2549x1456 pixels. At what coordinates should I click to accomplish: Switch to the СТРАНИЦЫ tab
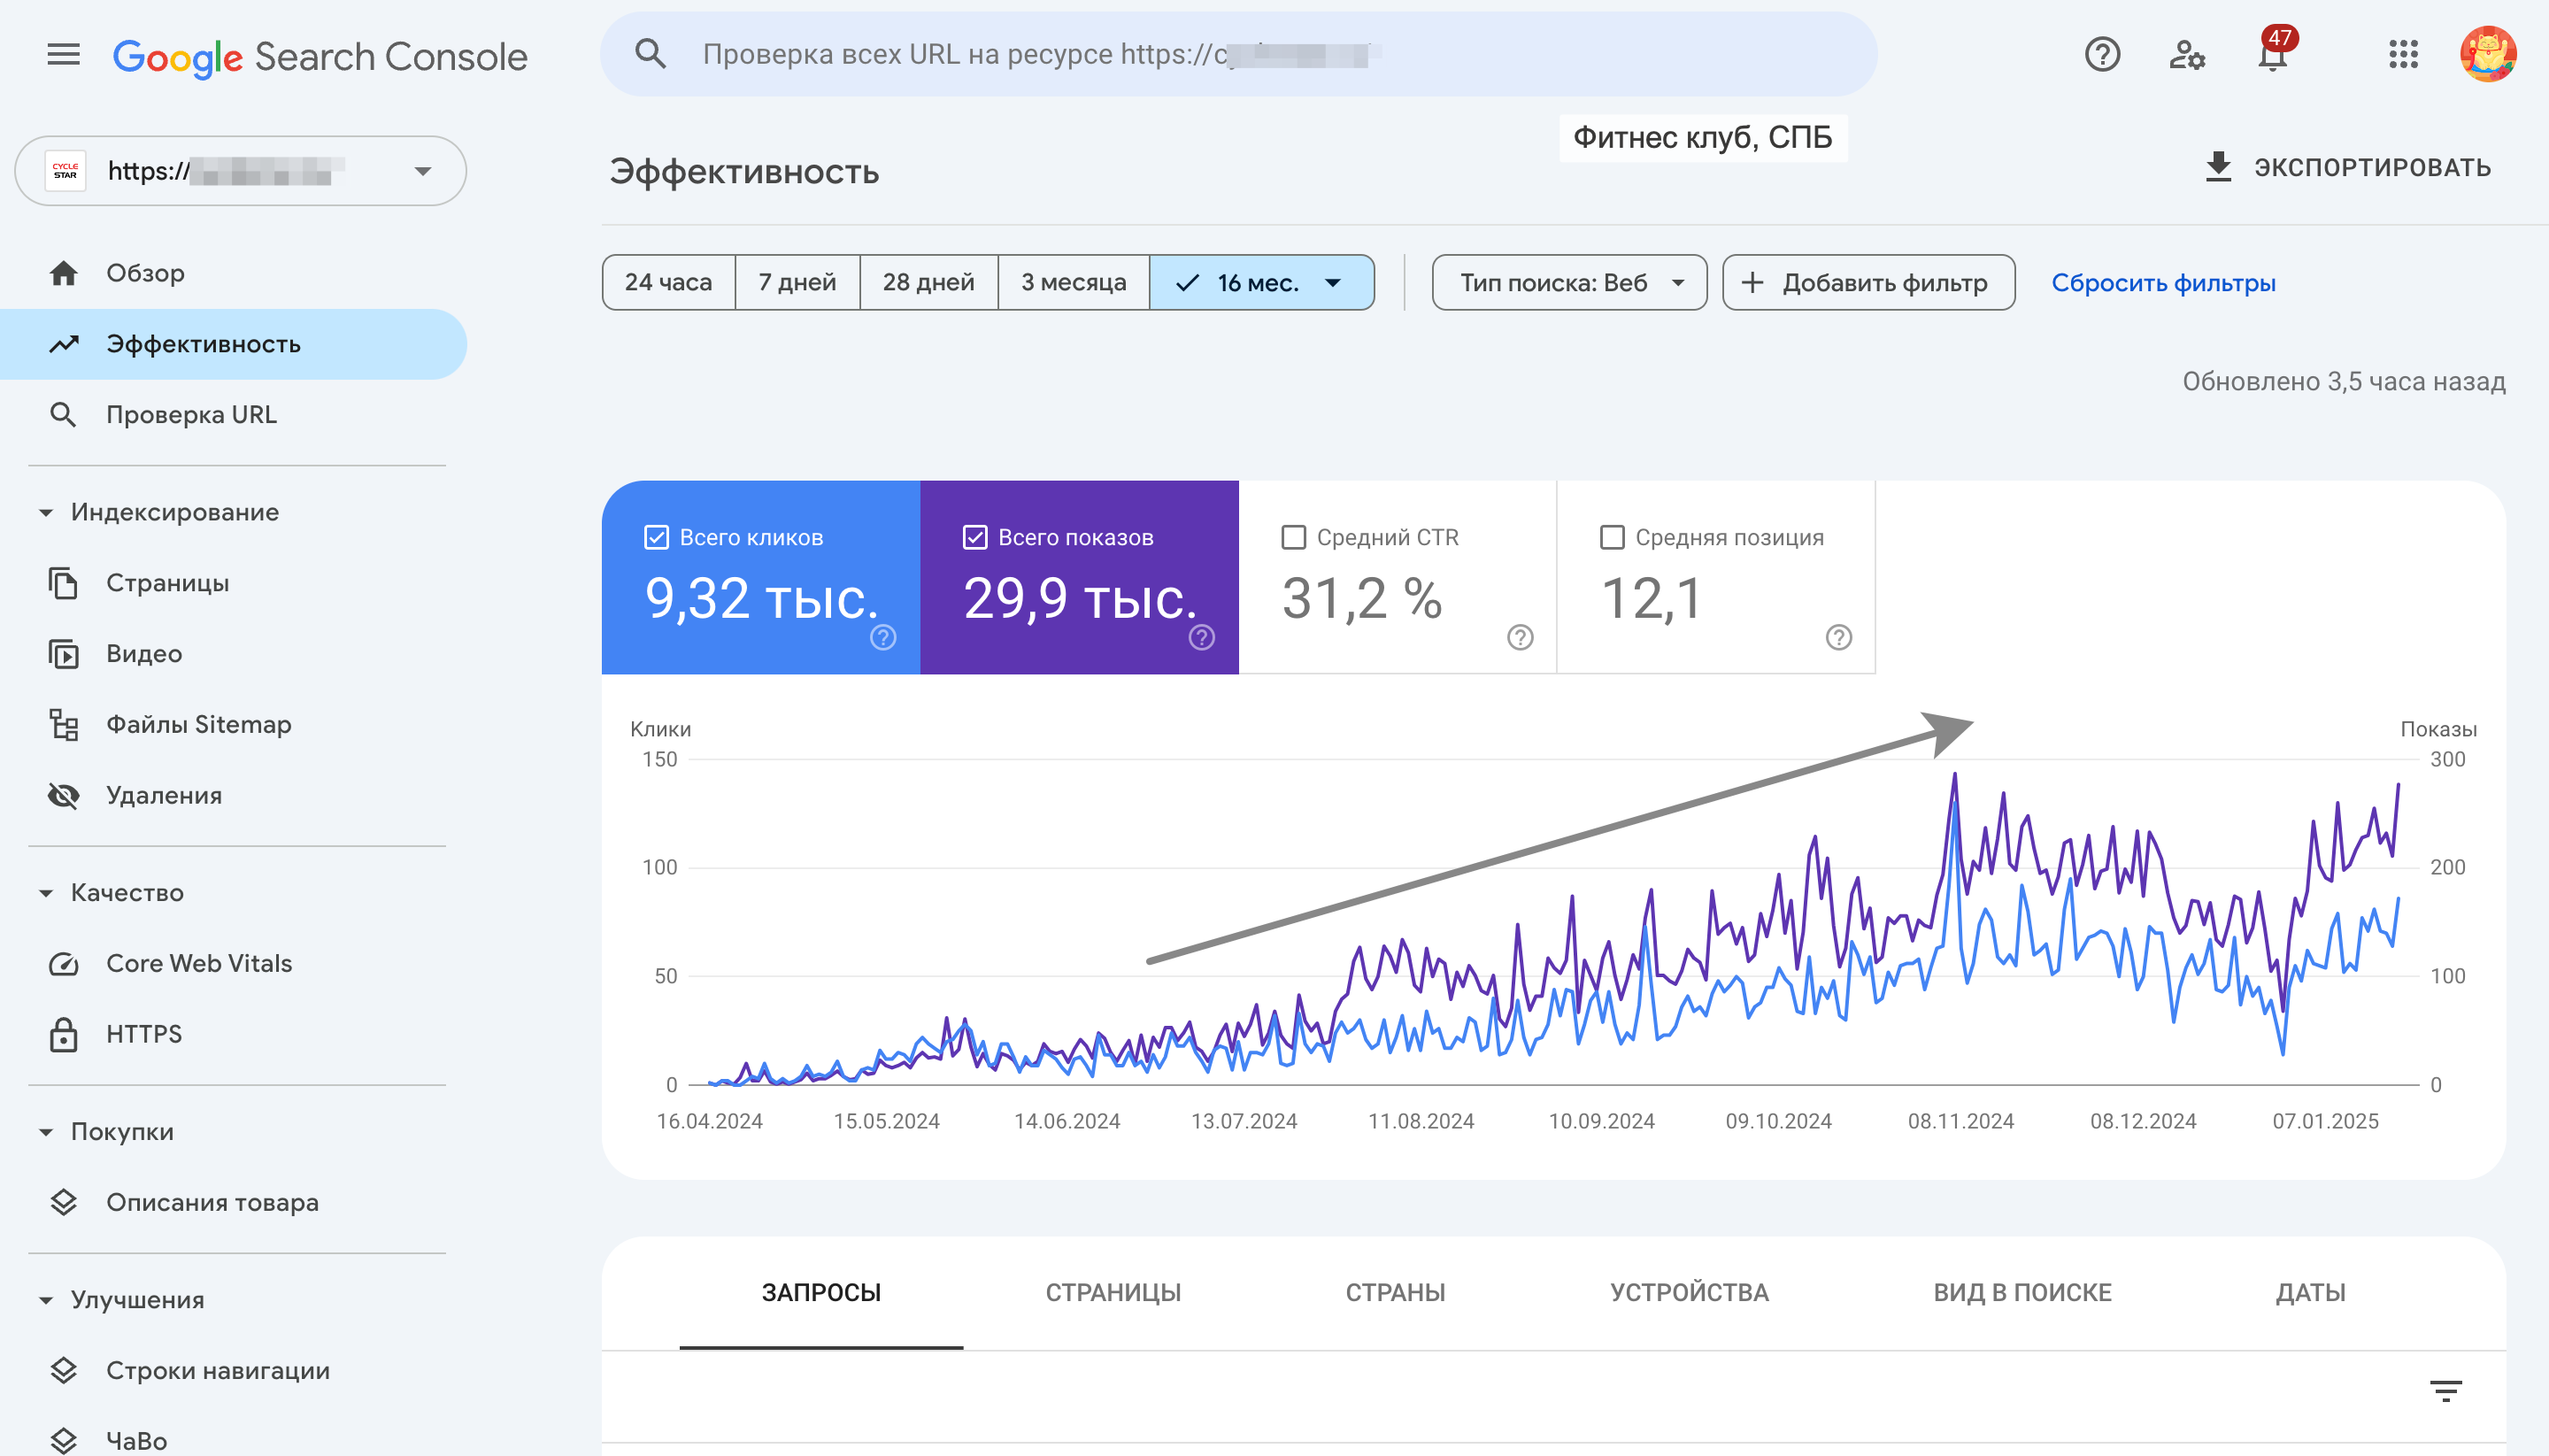click(x=1113, y=1292)
